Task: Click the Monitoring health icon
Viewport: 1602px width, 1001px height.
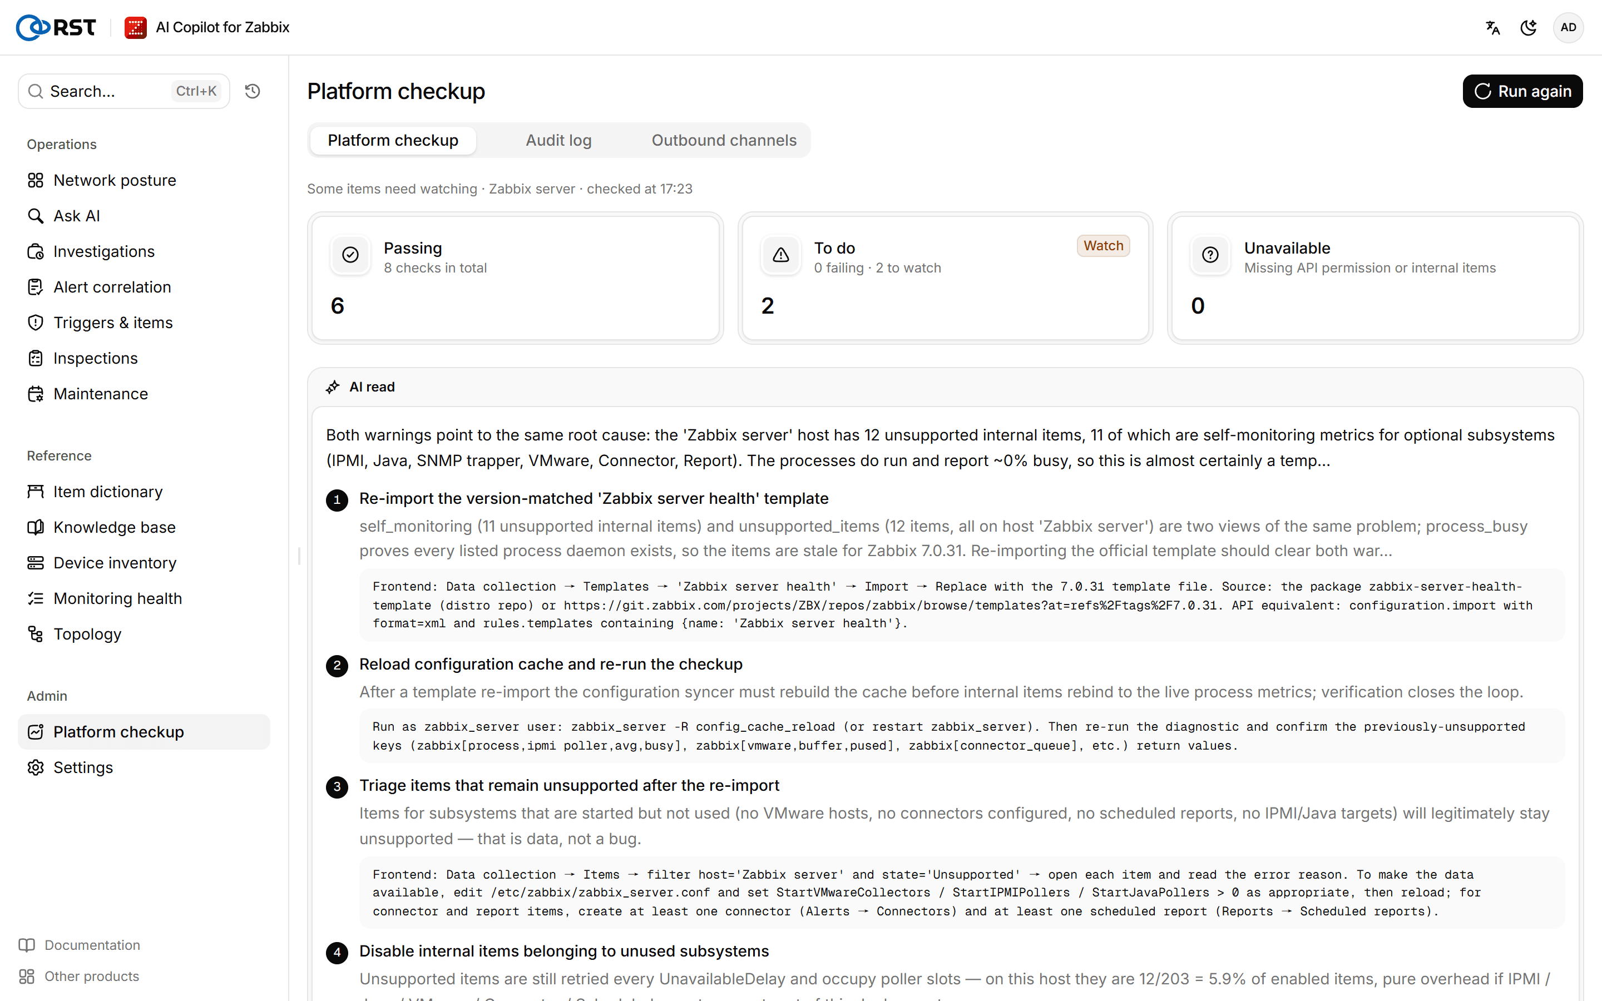Action: (x=36, y=598)
